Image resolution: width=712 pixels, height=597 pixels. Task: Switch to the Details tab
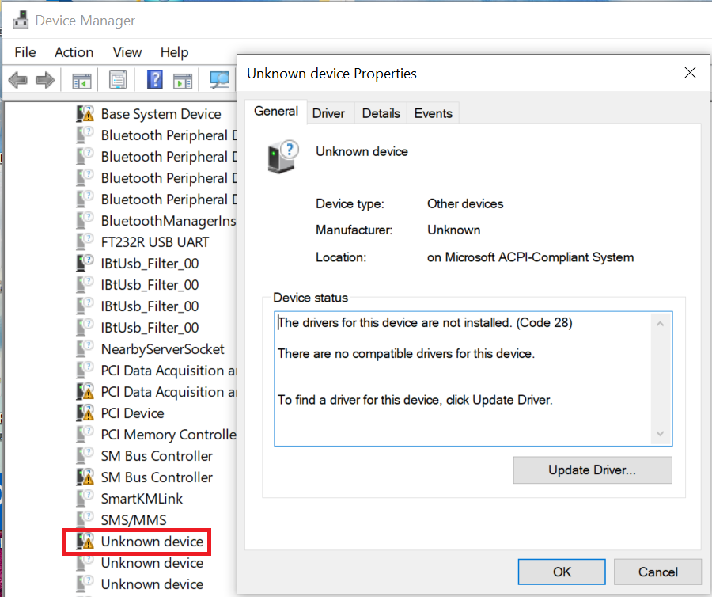381,113
